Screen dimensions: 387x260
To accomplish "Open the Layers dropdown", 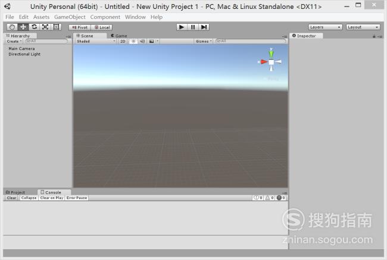I will coord(325,27).
